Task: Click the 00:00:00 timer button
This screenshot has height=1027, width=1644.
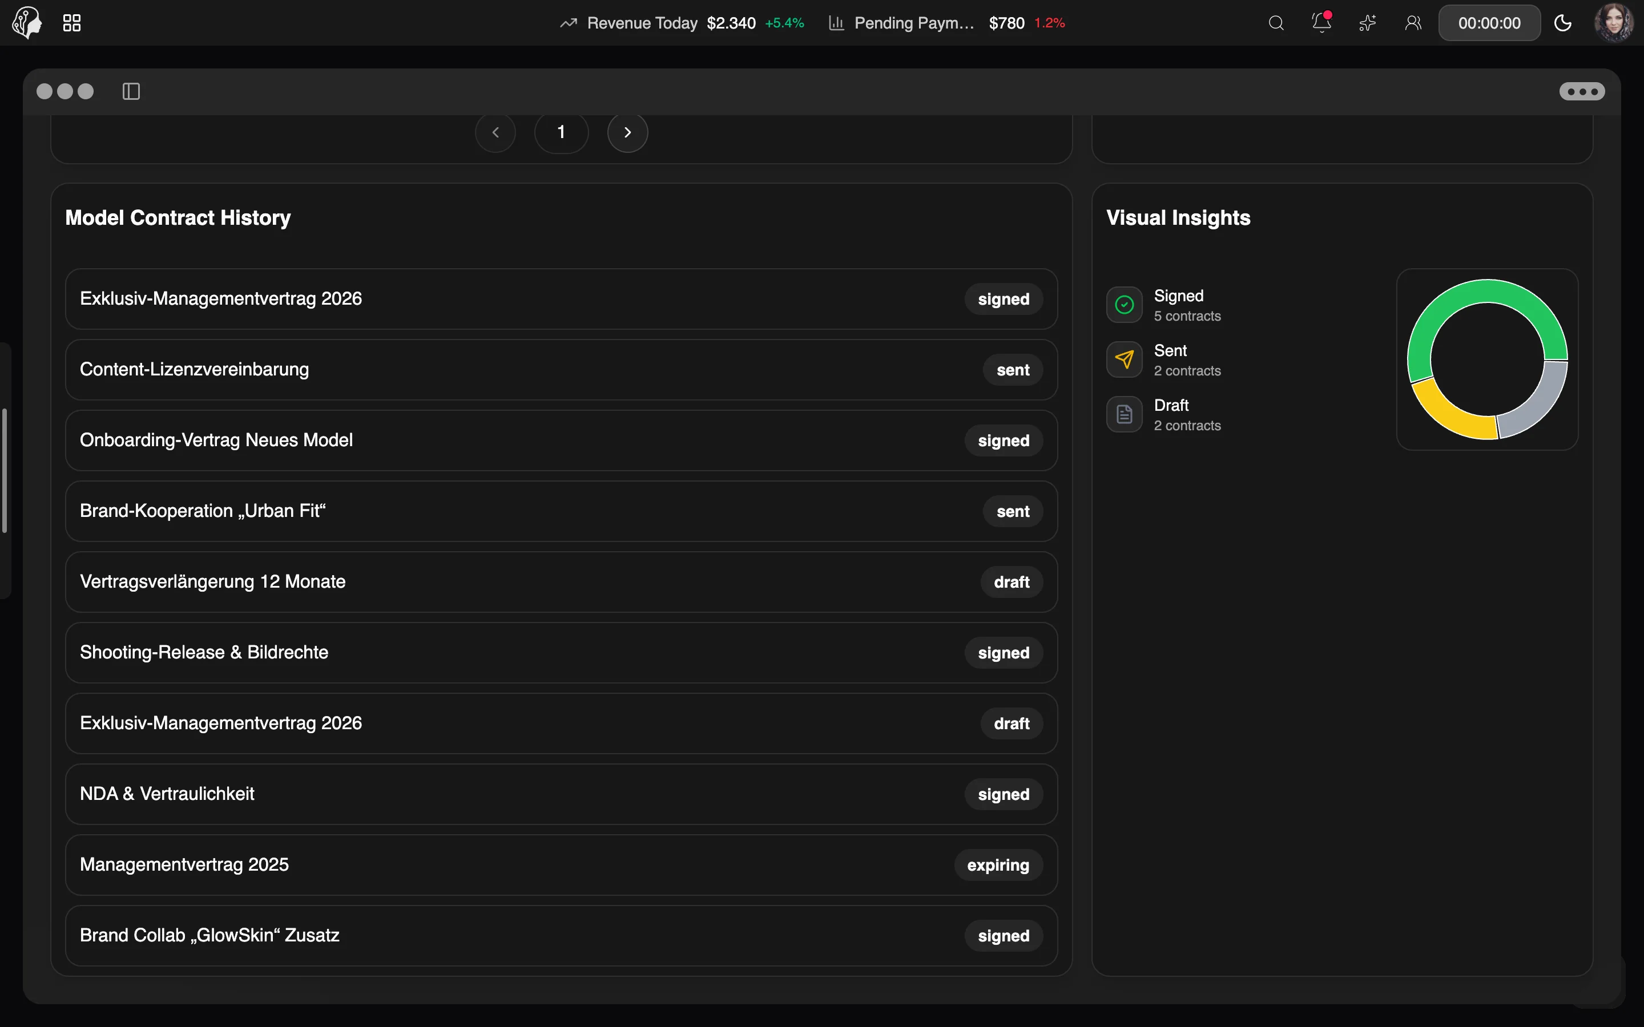Action: 1489,23
